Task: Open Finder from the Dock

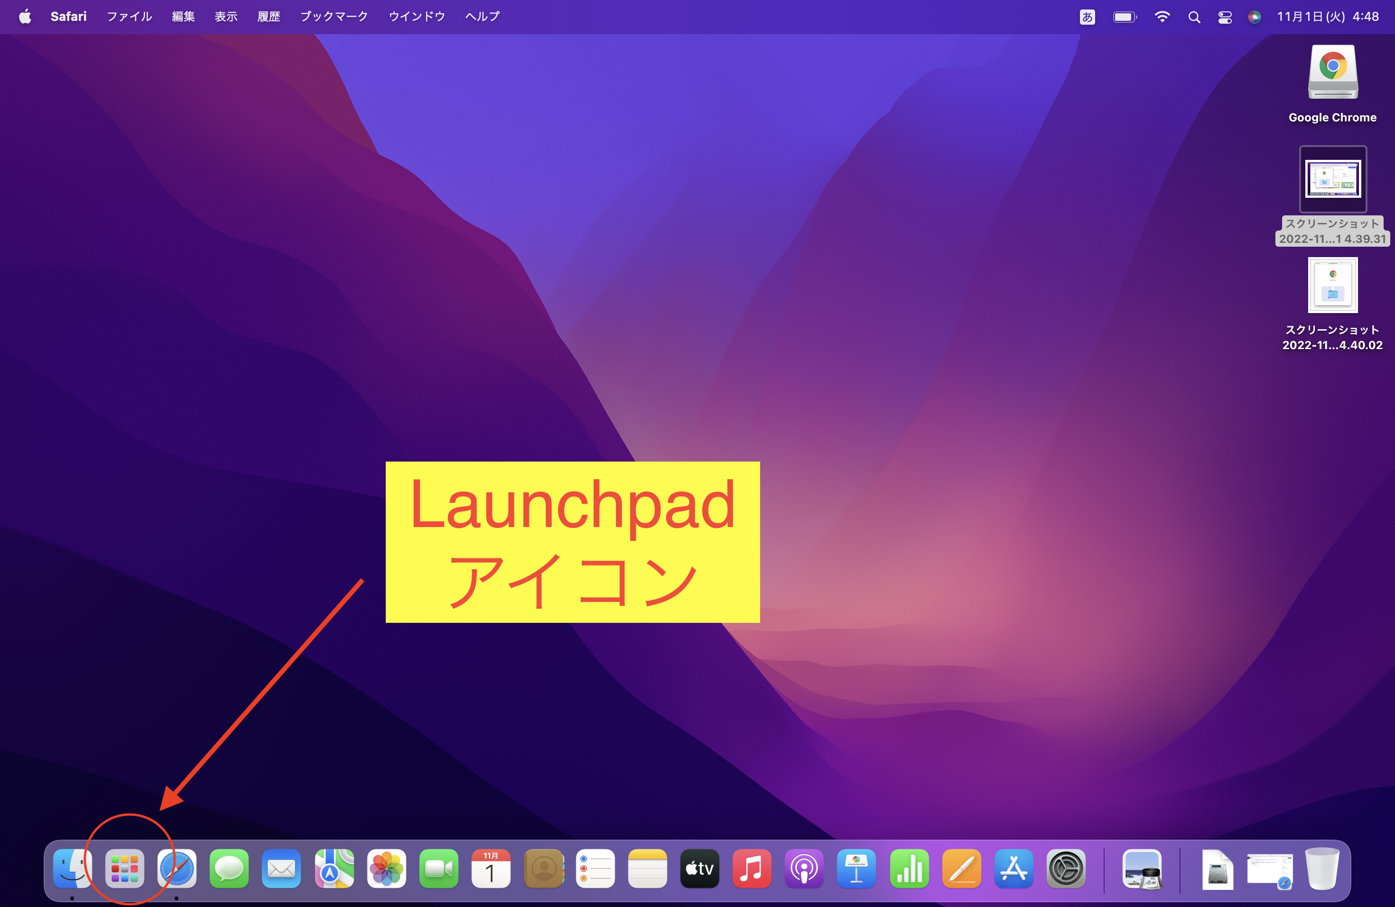Action: pyautogui.click(x=72, y=868)
